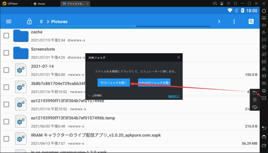
Task: Open the hamburger navigation menu
Action: [x=9, y=21]
